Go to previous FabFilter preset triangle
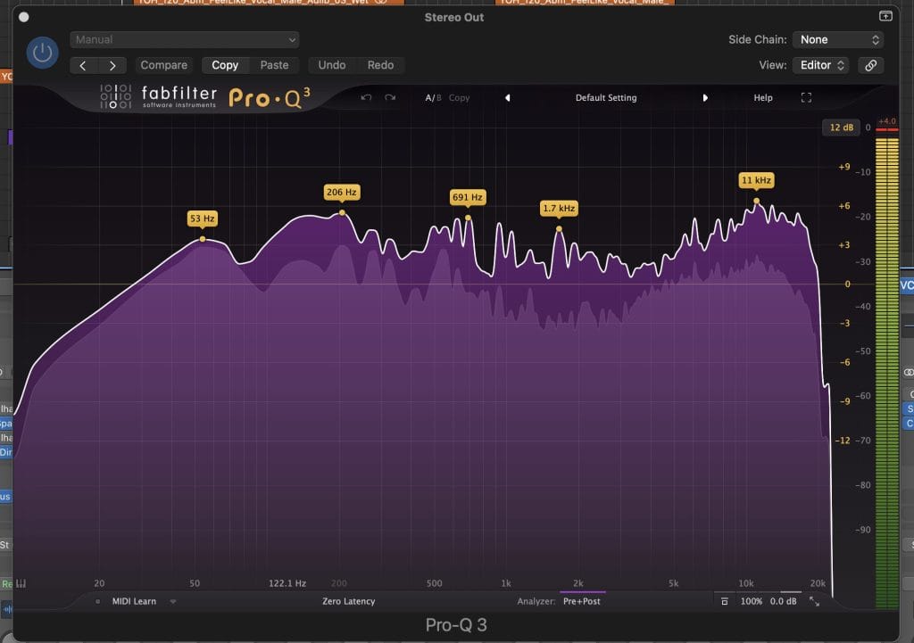The width and height of the screenshot is (914, 643). click(x=508, y=98)
